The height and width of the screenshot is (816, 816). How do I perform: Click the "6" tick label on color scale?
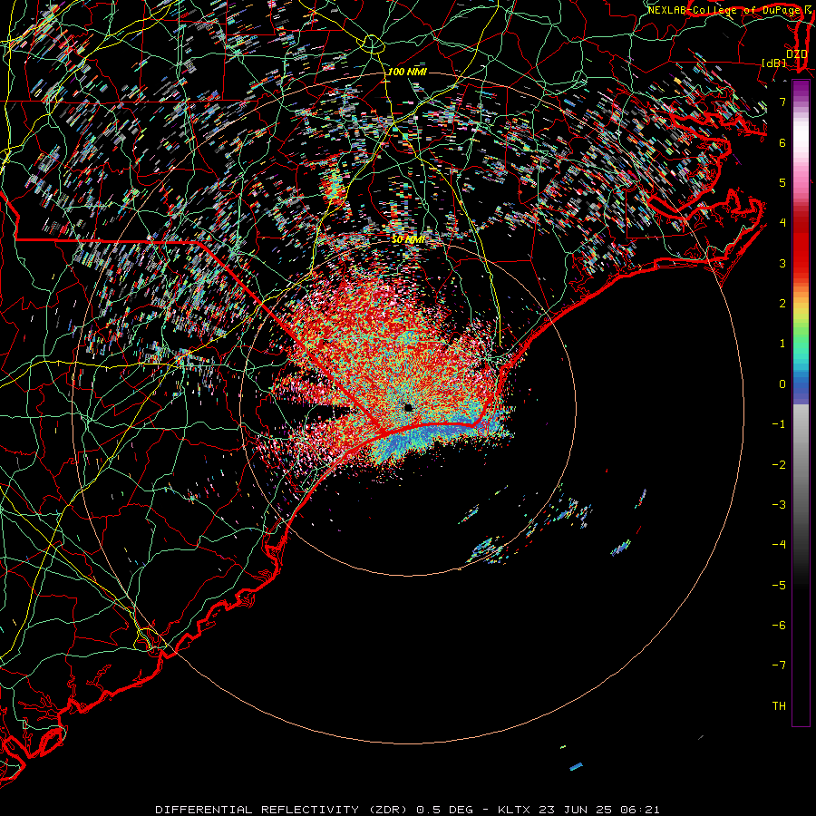pos(782,142)
